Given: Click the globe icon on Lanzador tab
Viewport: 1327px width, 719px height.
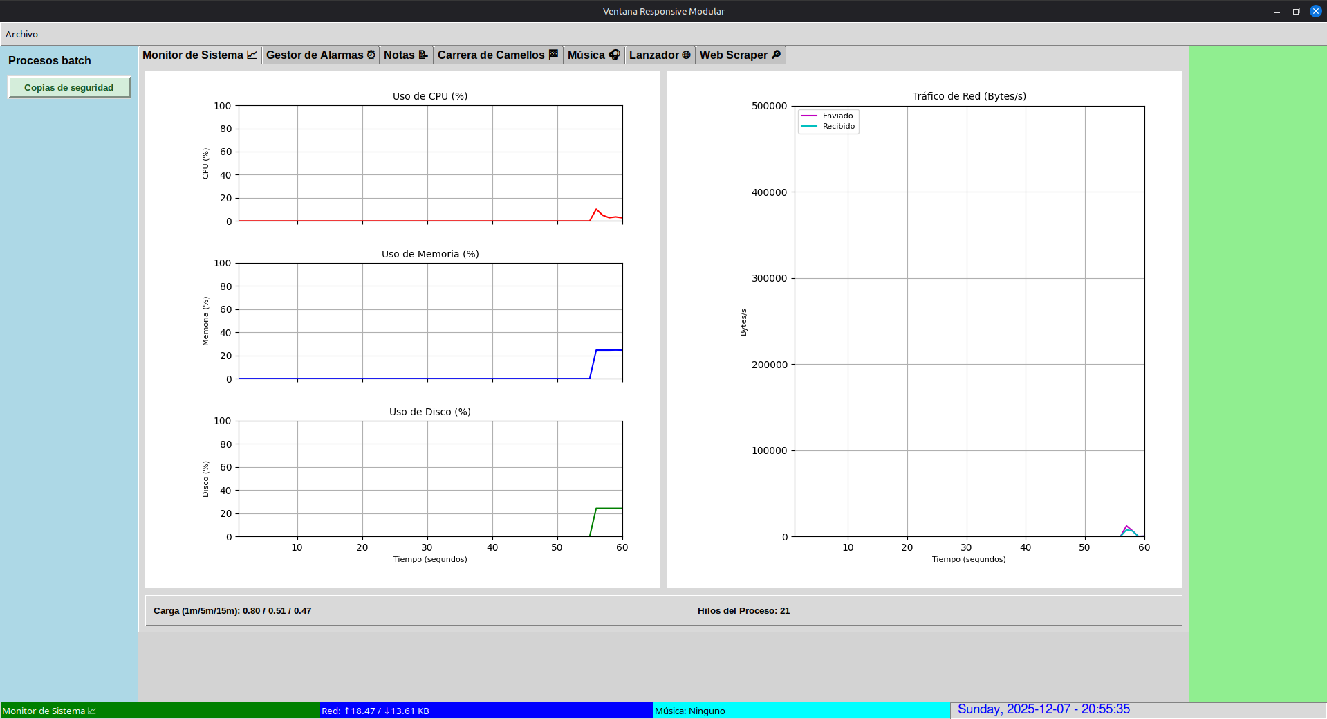Looking at the screenshot, I should (686, 55).
